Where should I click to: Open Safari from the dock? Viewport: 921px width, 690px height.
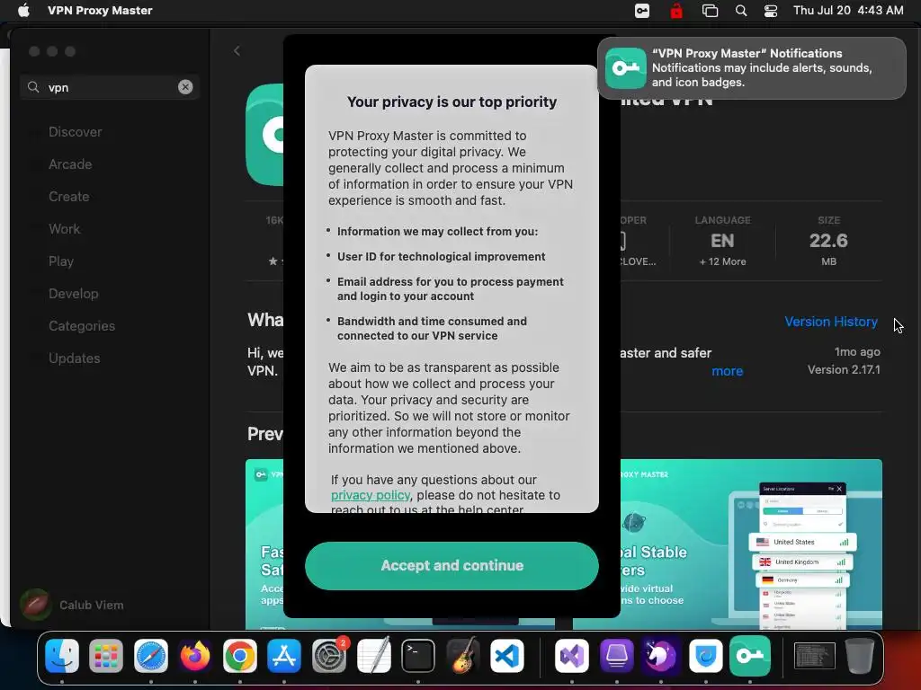[x=151, y=656]
